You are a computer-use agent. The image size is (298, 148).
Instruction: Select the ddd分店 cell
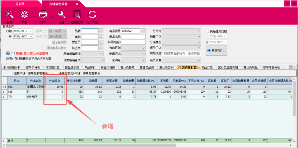pyautogui.click(x=36, y=97)
